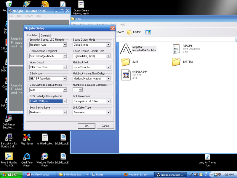Open the README text document icon

[x=176, y=49]
